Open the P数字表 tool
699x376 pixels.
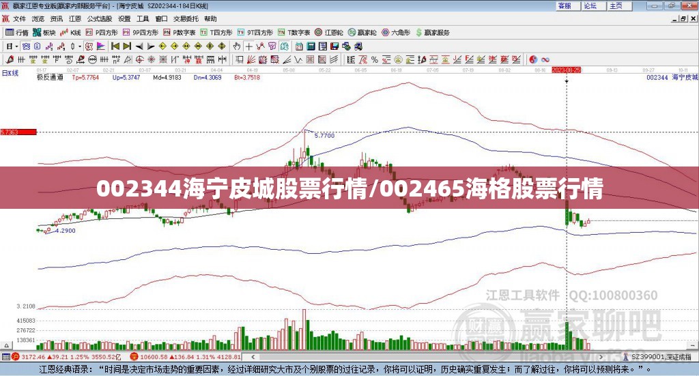point(180,33)
